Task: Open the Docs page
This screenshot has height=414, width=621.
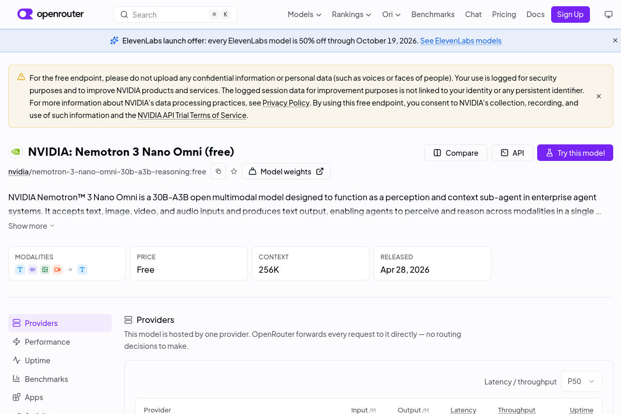Action: [536, 14]
